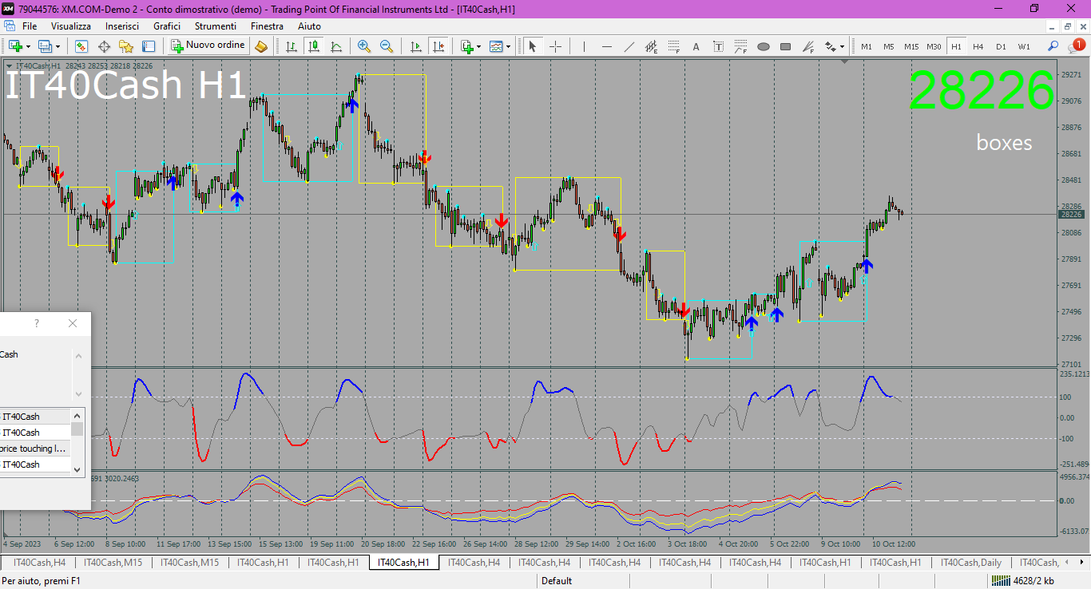Select the trendline drawing tool
The width and height of the screenshot is (1091, 589).
click(629, 46)
